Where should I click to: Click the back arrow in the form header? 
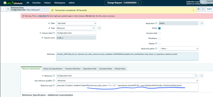(3, 9)
